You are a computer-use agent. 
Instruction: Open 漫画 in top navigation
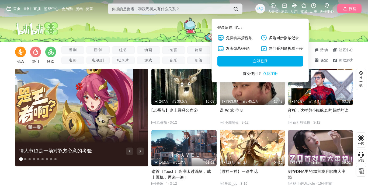(79, 9)
